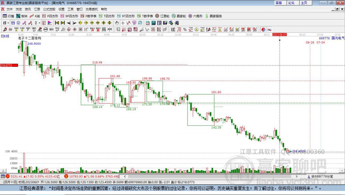Open the 9P四方形 tool
The width and height of the screenshot is (345, 195).
point(69,16)
